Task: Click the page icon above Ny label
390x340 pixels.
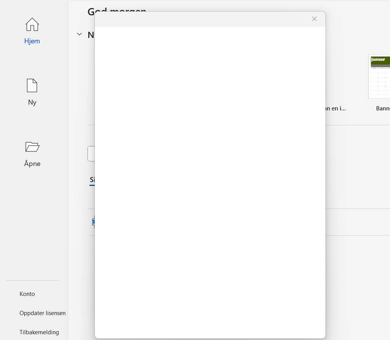Action: coord(32,85)
